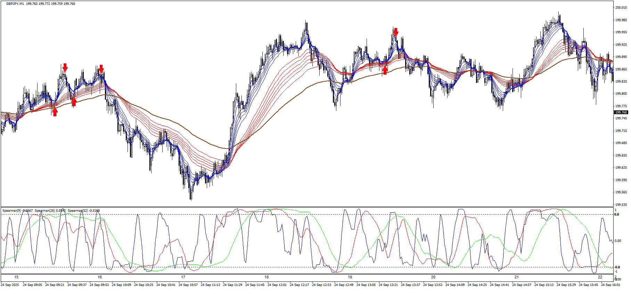Click the leftmost red down arrow signal
Image resolution: width=631 pixels, height=294 pixels.
click(x=65, y=67)
